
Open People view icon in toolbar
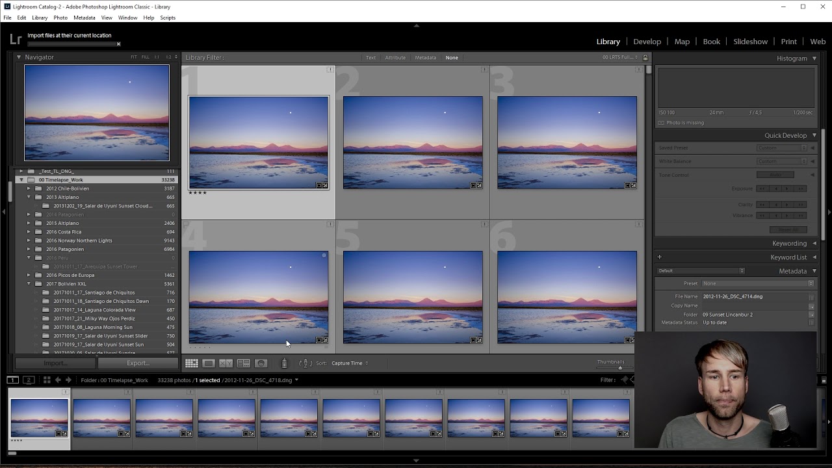point(261,363)
